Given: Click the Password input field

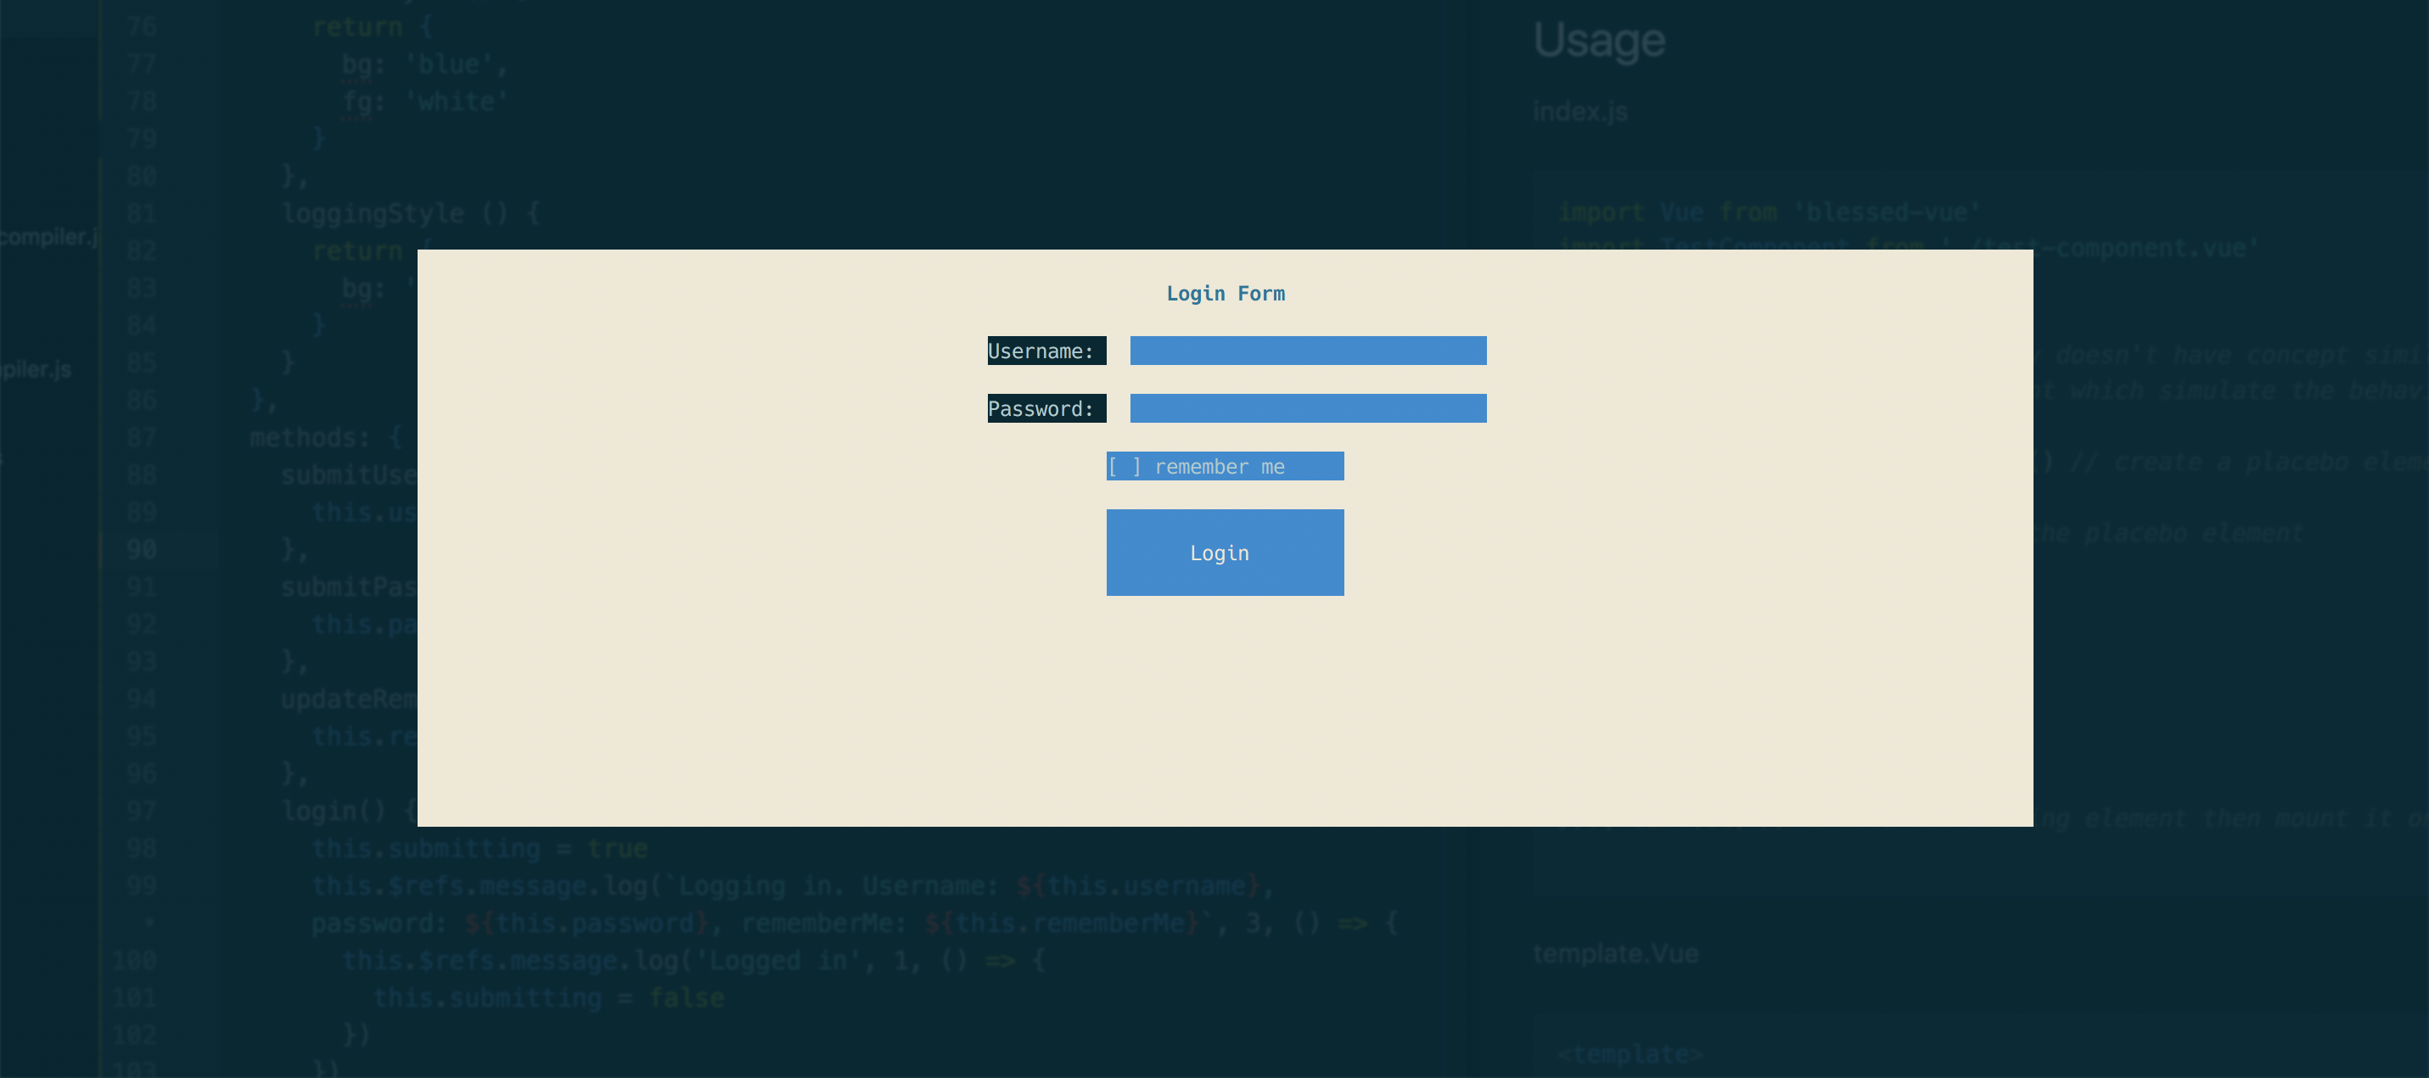Looking at the screenshot, I should pos(1306,407).
